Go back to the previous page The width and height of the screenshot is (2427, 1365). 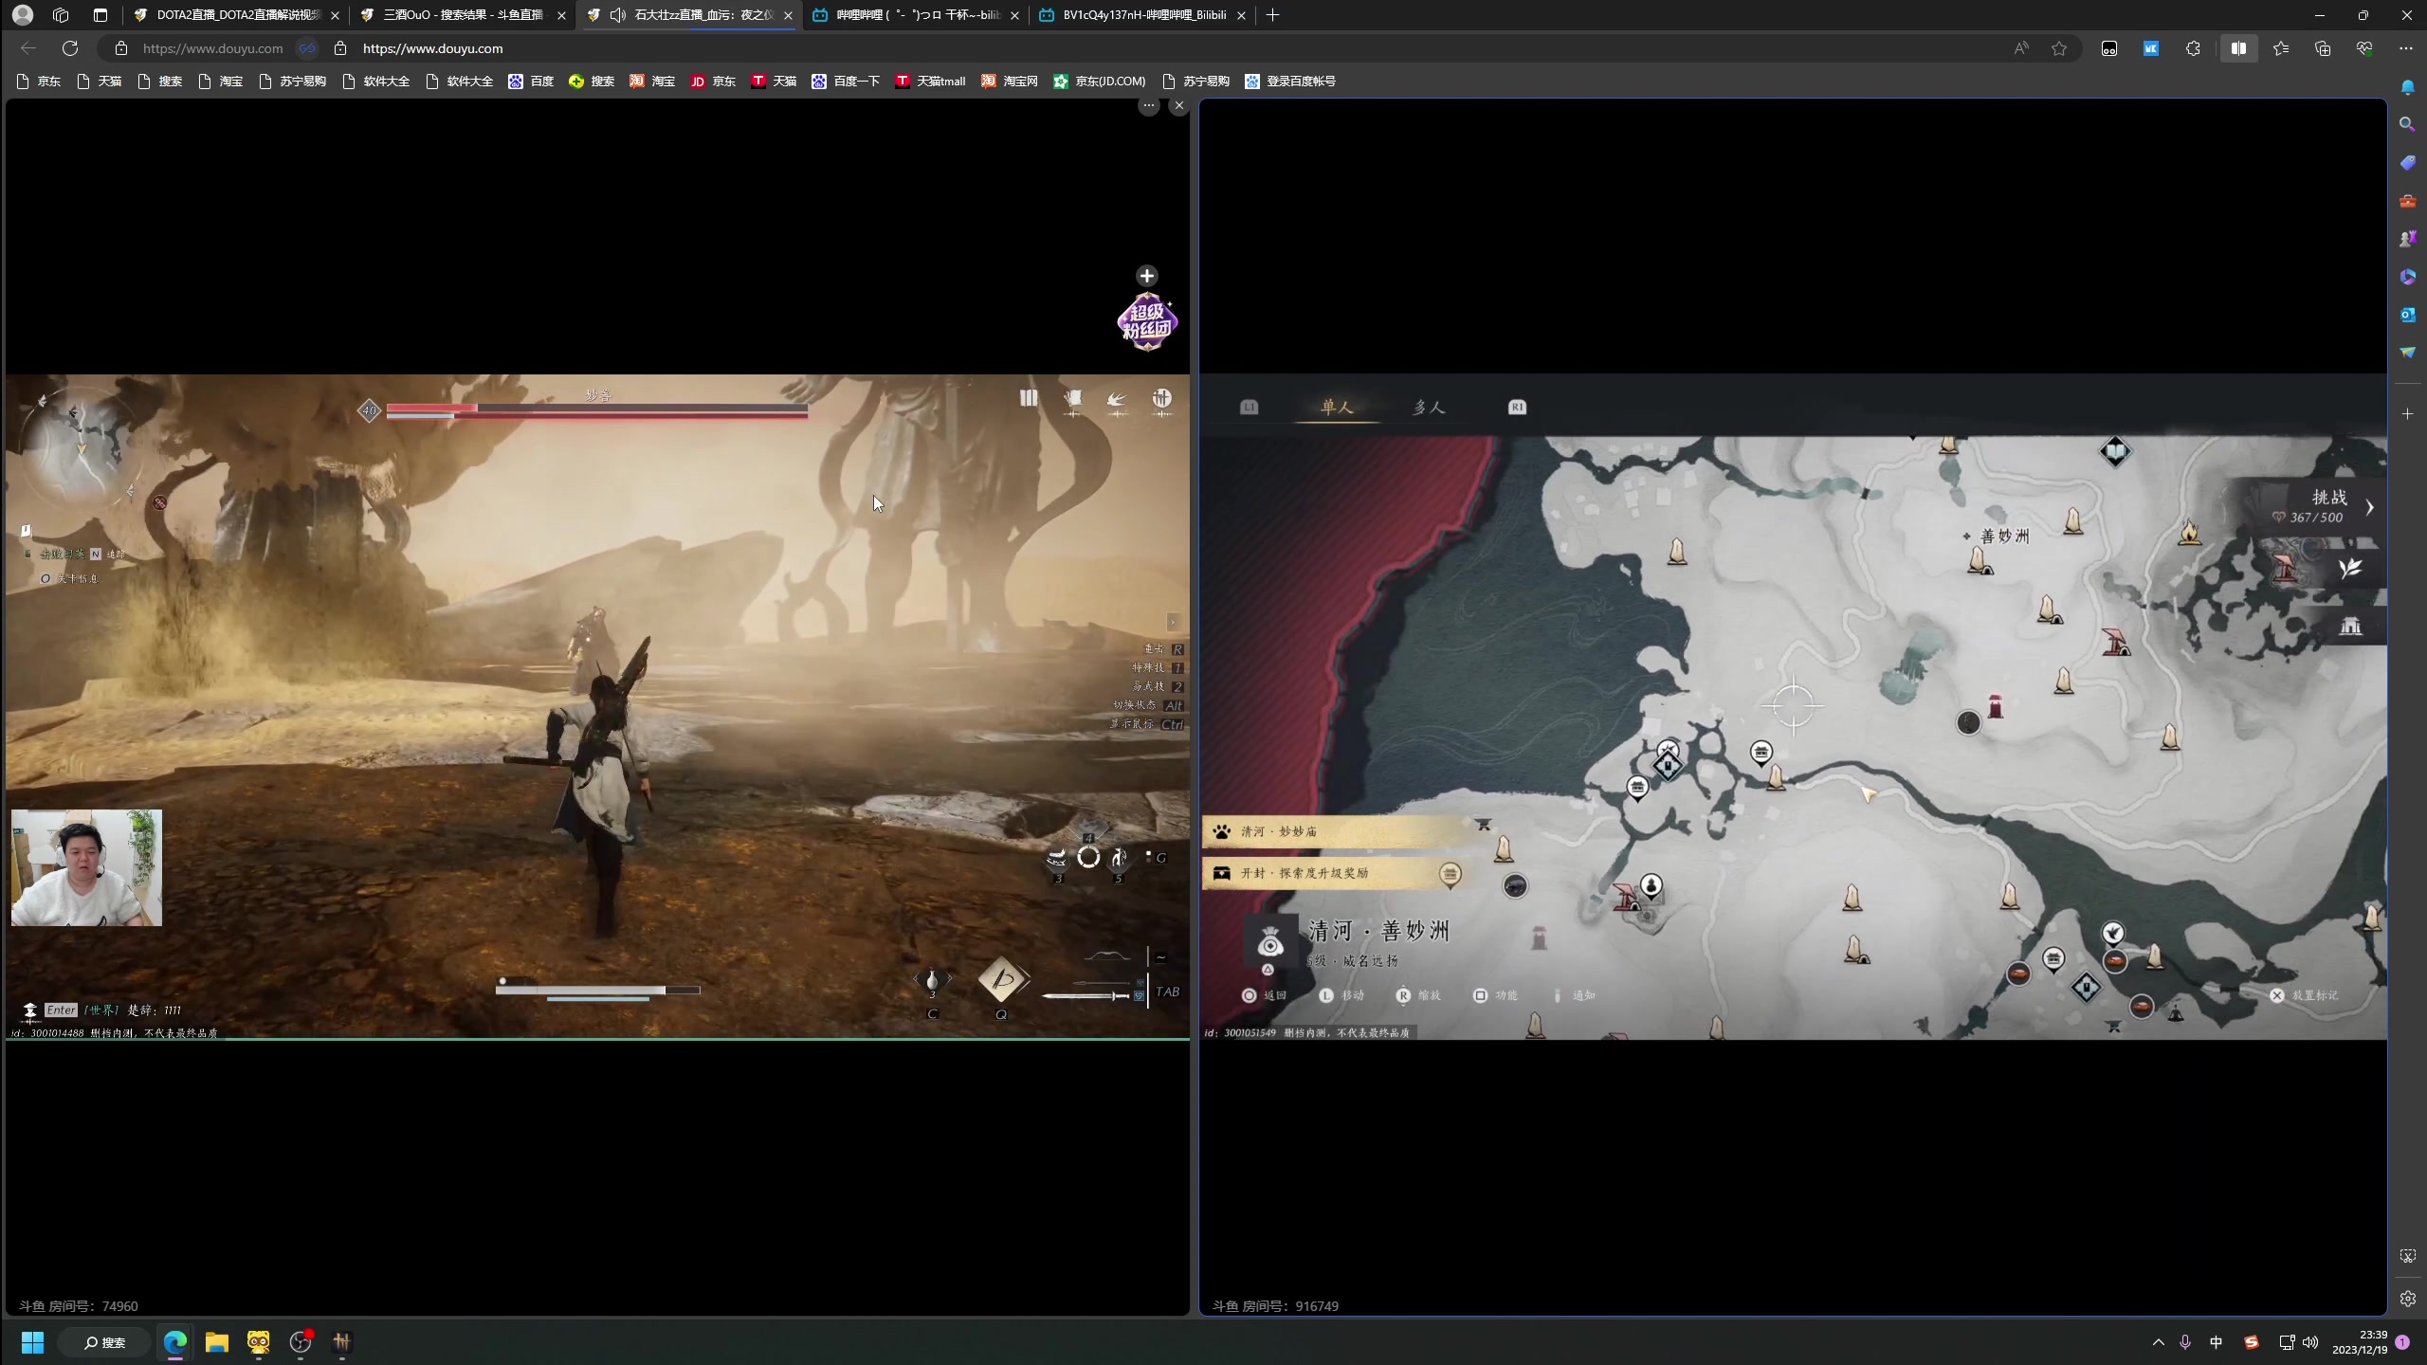(28, 48)
